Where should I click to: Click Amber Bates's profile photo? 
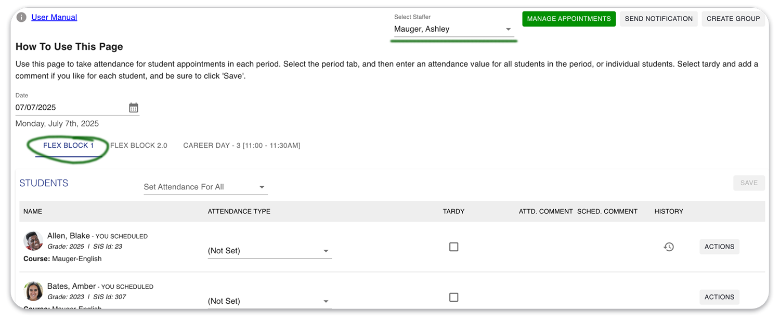tap(33, 291)
